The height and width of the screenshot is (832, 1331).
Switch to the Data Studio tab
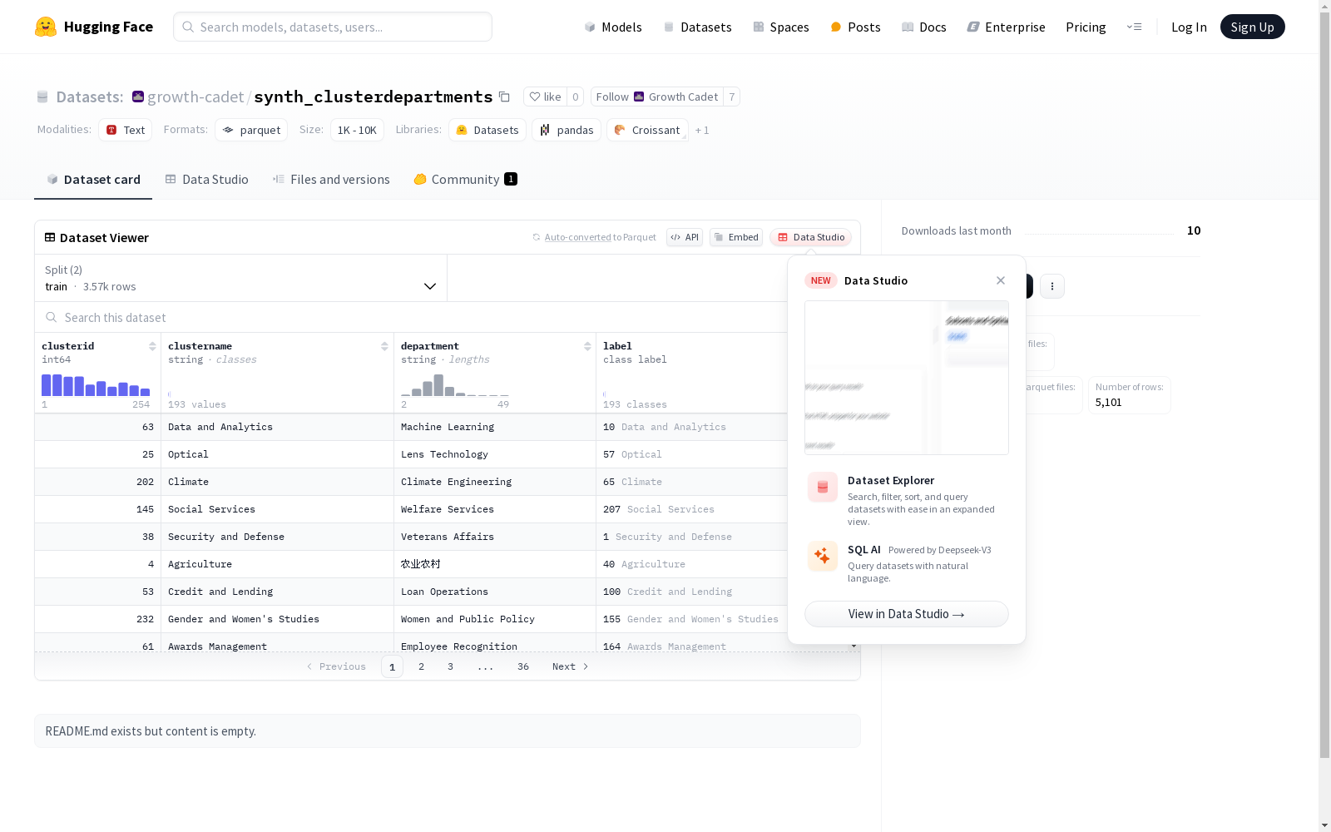click(206, 180)
